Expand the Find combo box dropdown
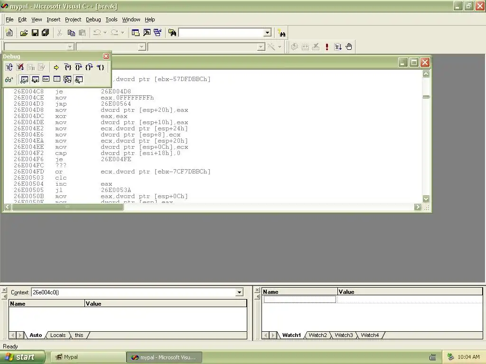Screen dimensions: 486x364 coord(268,33)
